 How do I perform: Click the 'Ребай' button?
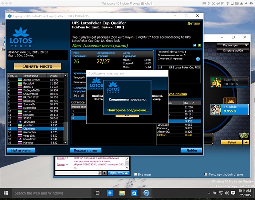coord(232,142)
